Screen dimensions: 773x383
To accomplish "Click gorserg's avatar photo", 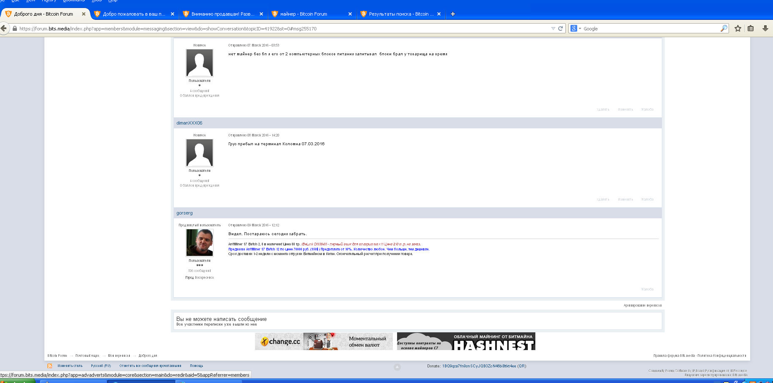I will (200, 242).
